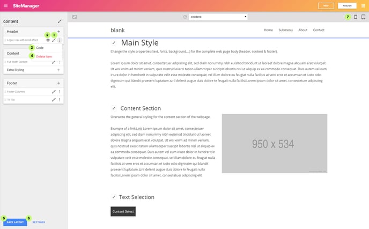The width and height of the screenshot is (369, 229).
Task: Switch preview to mobile phone view
Action: pos(356,17)
